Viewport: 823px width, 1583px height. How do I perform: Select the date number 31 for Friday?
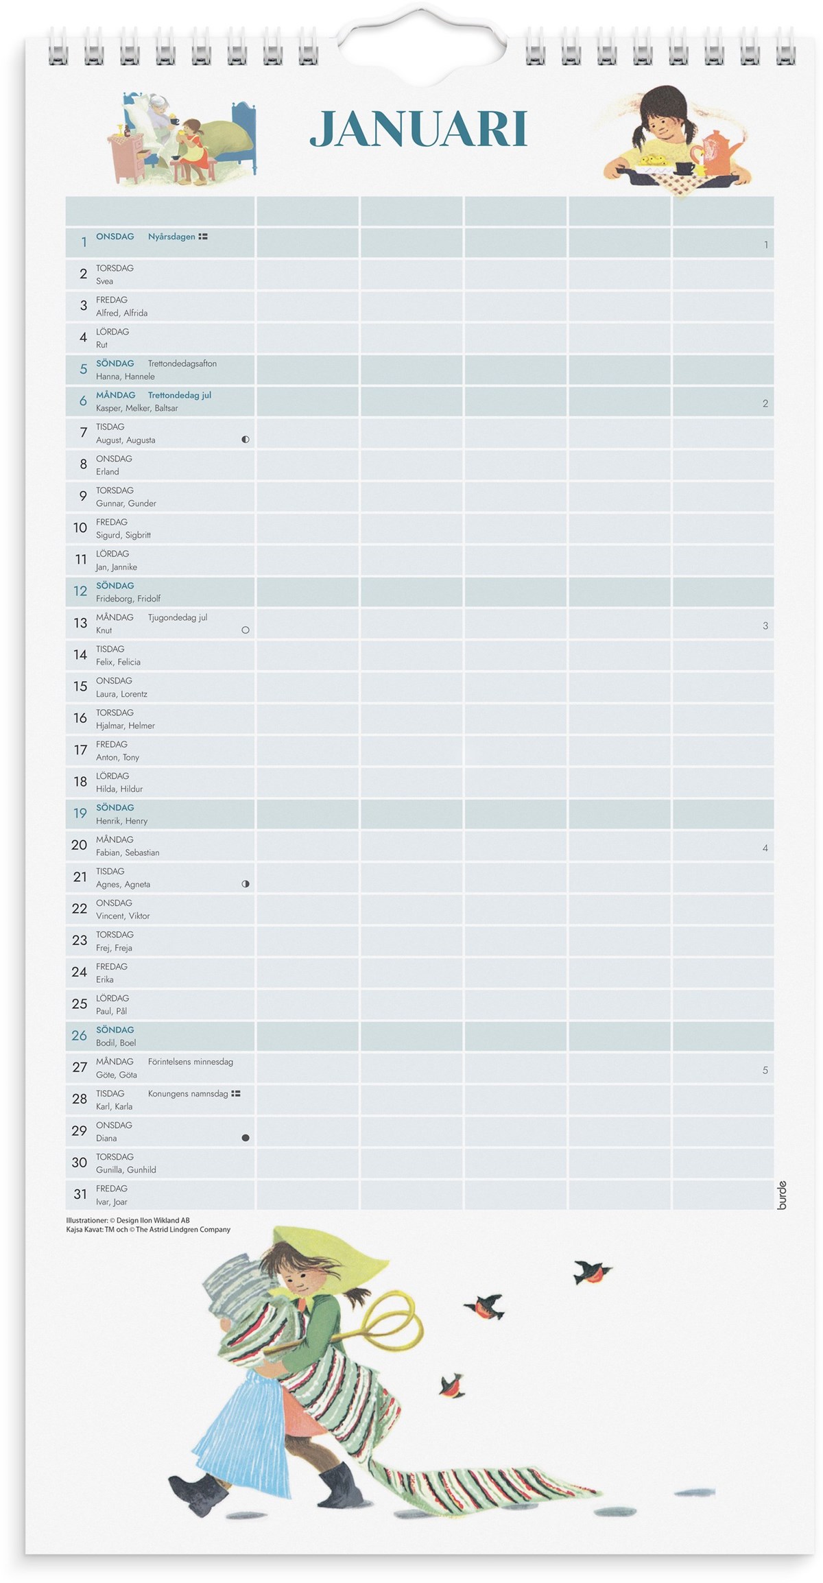[80, 1194]
